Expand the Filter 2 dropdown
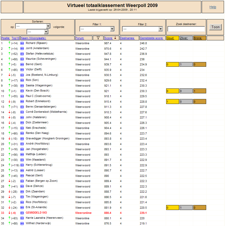Image resolution: width=225 pixels, height=226 pixels. 142,29
